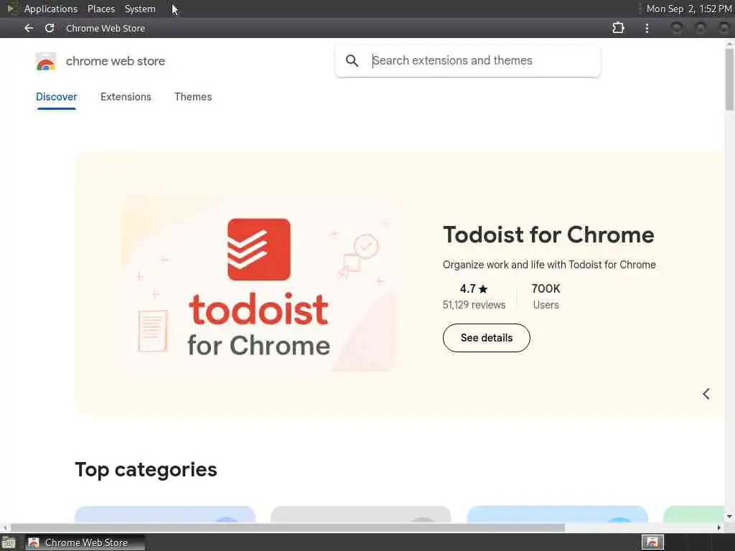The width and height of the screenshot is (735, 551).
Task: Click the scroll down arrow of vertical scrollbar
Action: [729, 517]
